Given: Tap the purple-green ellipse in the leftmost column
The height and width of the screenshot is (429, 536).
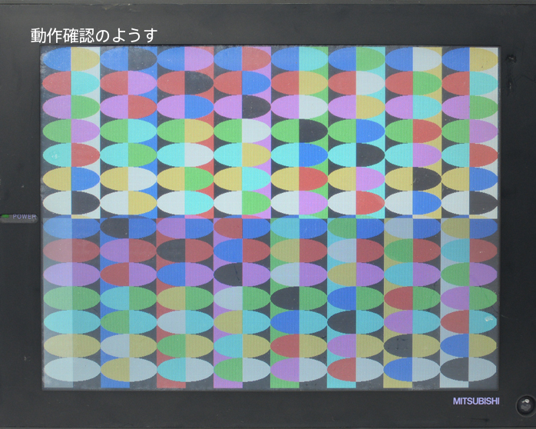Looking at the screenshot, I should click(x=71, y=107).
